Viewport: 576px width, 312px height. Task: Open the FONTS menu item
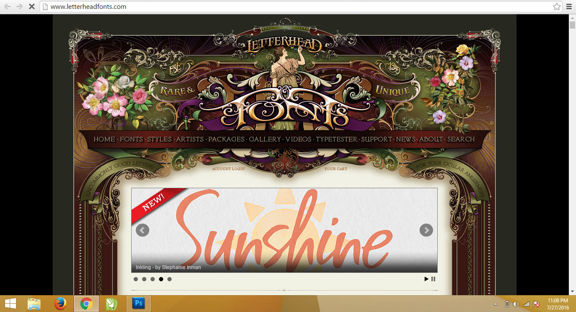pyautogui.click(x=132, y=139)
